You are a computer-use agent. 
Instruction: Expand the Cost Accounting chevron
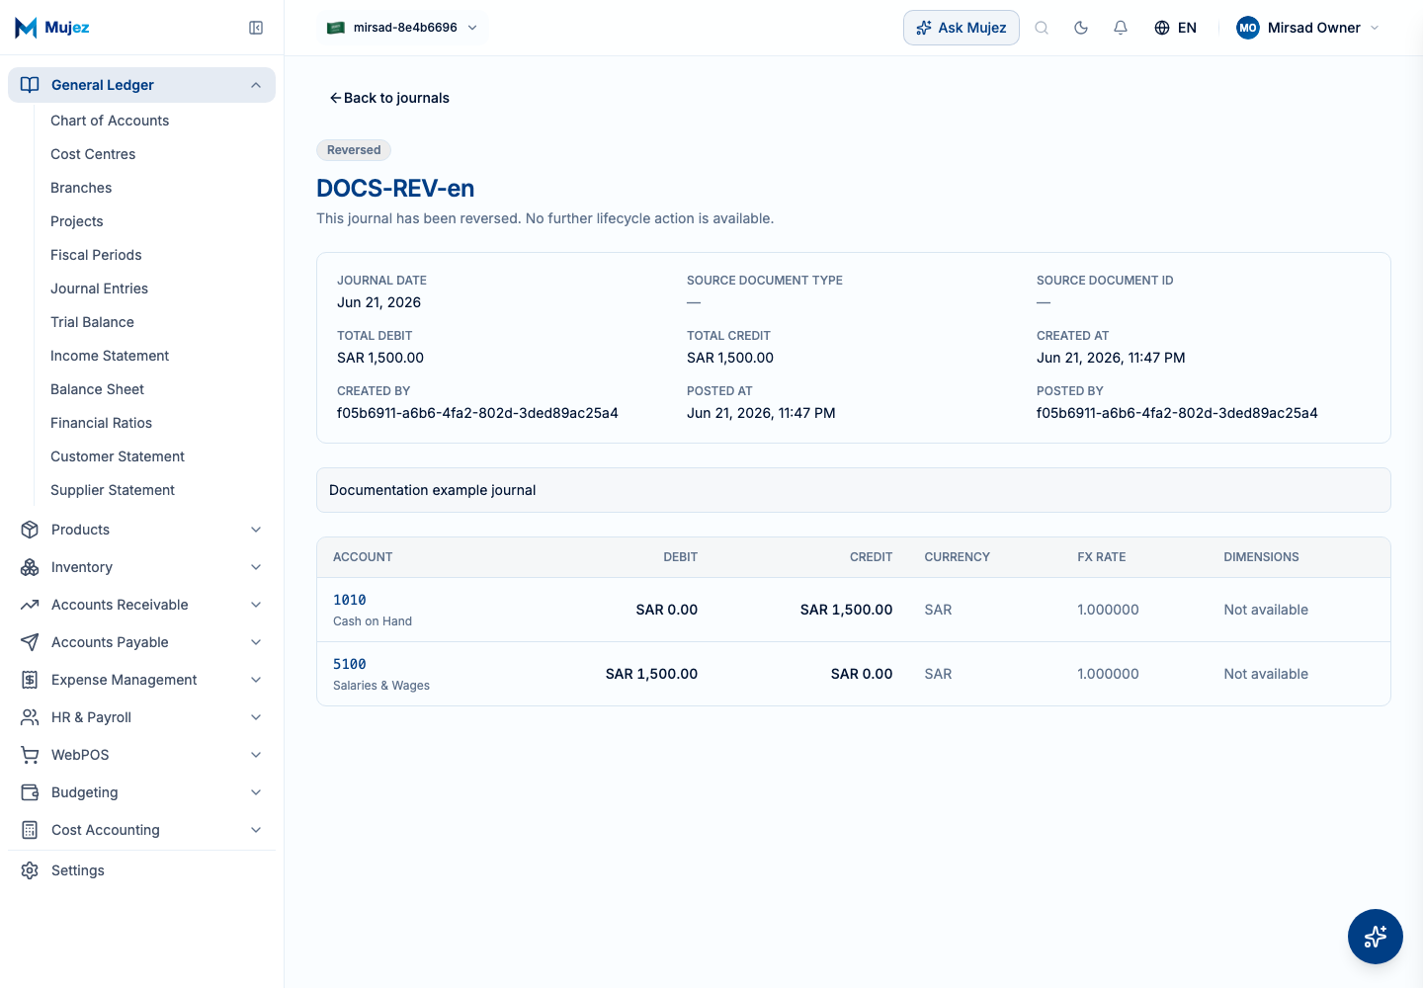256,830
